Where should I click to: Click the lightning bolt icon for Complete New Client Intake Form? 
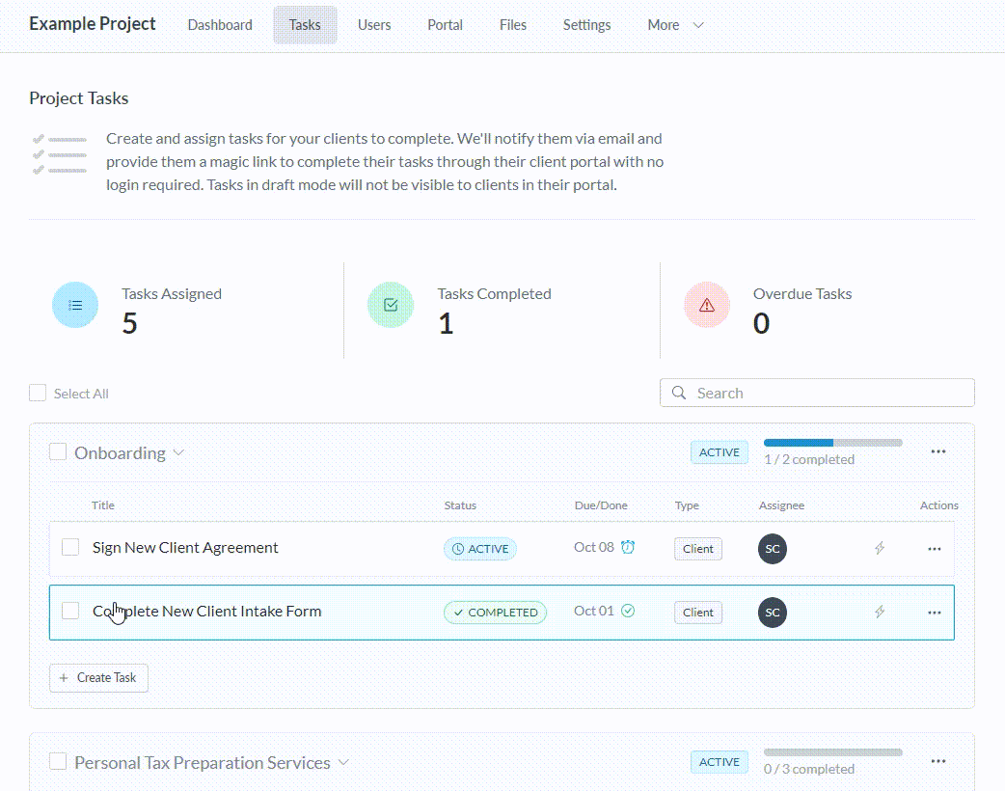tap(879, 612)
